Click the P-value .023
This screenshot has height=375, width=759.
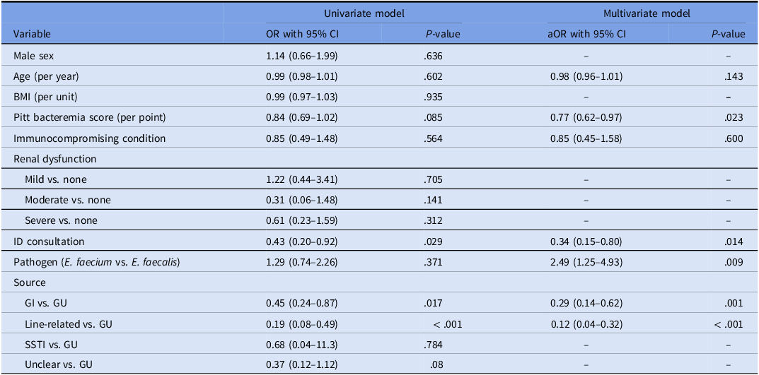click(x=734, y=118)
